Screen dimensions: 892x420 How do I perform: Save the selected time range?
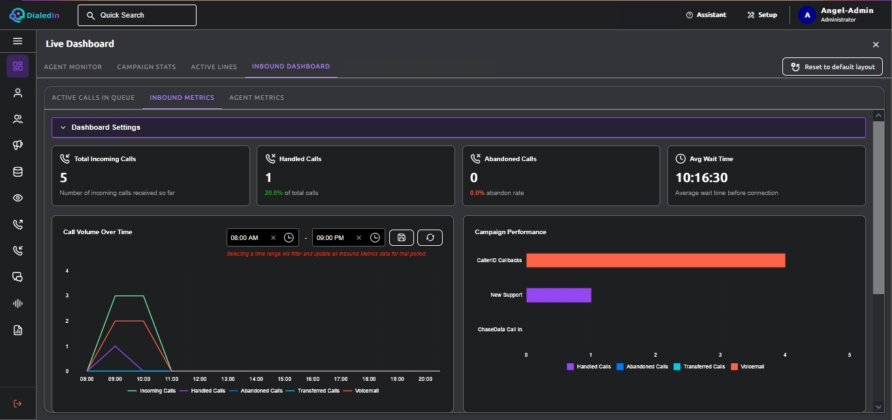(402, 237)
